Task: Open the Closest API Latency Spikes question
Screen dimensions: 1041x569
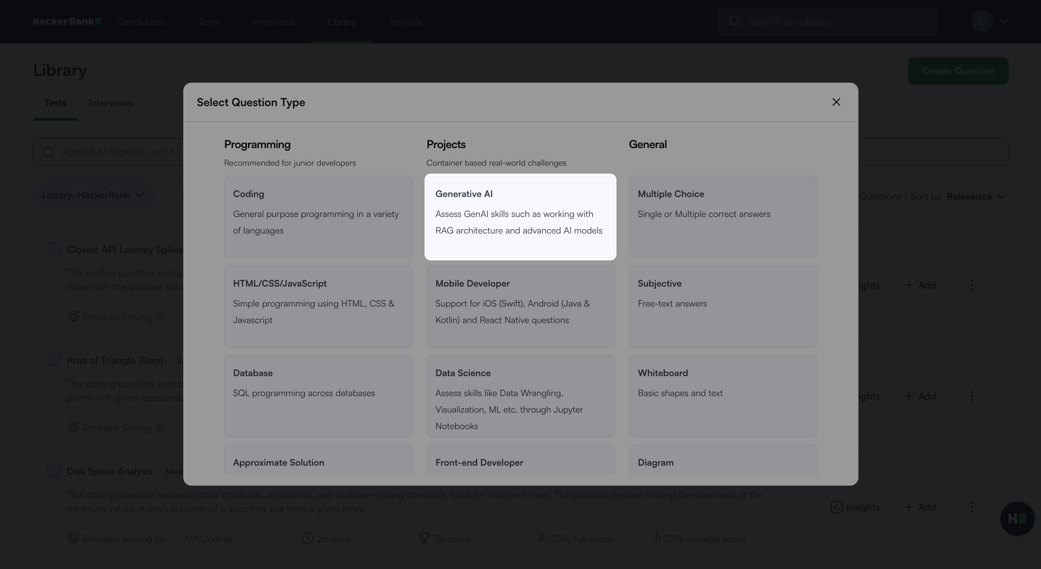Action: point(125,250)
